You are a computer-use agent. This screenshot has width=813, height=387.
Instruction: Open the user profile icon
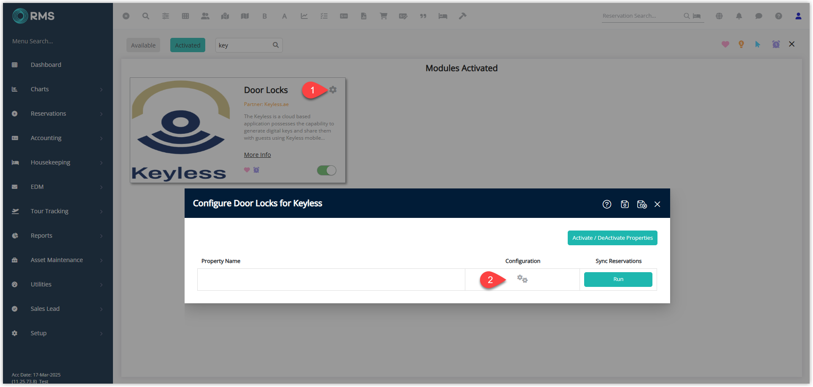click(798, 16)
